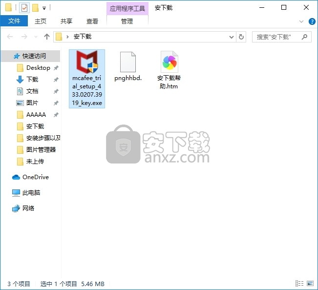Open Desktop in quick access
This screenshot has height=290, width=318.
tap(38, 68)
